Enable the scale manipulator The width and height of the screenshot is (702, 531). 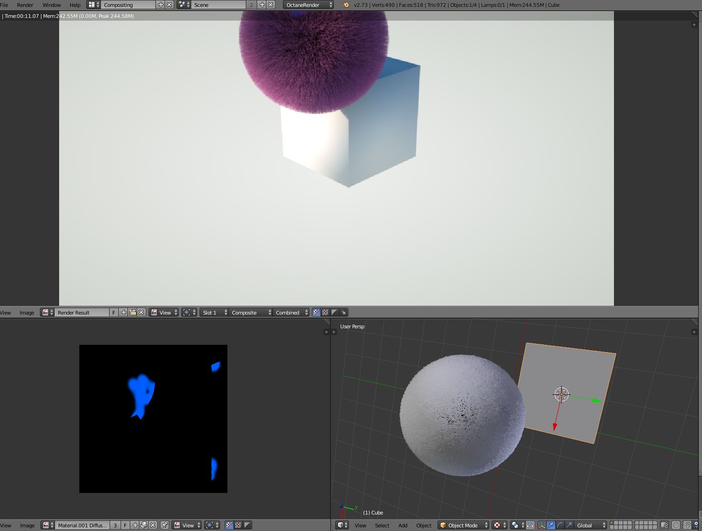pos(569,525)
